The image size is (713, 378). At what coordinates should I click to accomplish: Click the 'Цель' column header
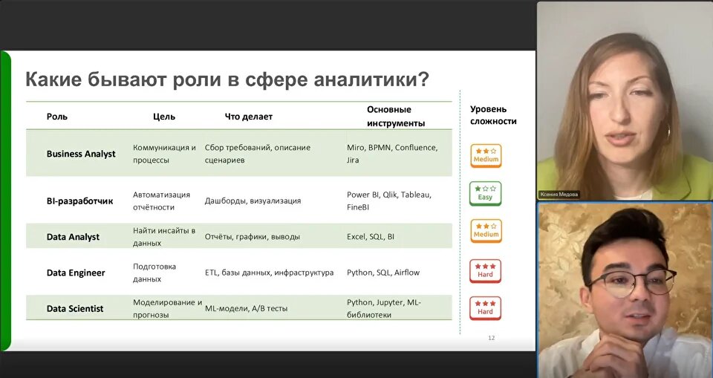click(x=164, y=117)
